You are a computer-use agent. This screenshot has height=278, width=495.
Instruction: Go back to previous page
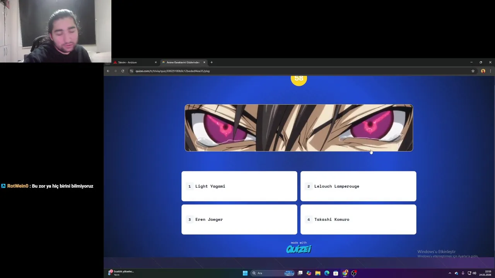pyautogui.click(x=108, y=71)
